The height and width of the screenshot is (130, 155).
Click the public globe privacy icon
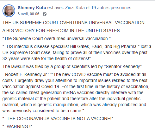pos(45,14)
